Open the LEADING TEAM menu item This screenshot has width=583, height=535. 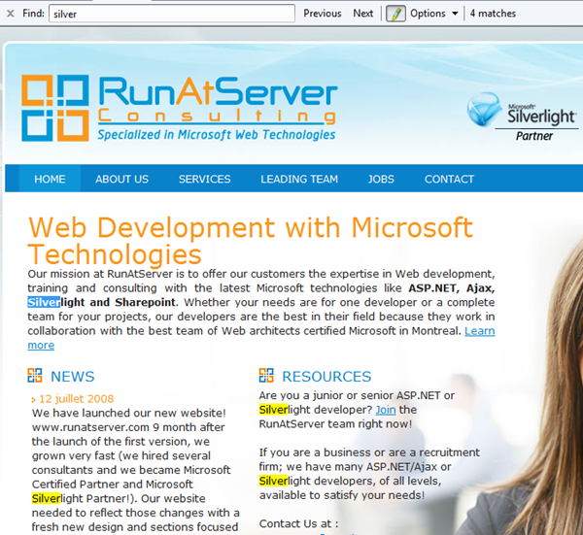pyautogui.click(x=299, y=179)
